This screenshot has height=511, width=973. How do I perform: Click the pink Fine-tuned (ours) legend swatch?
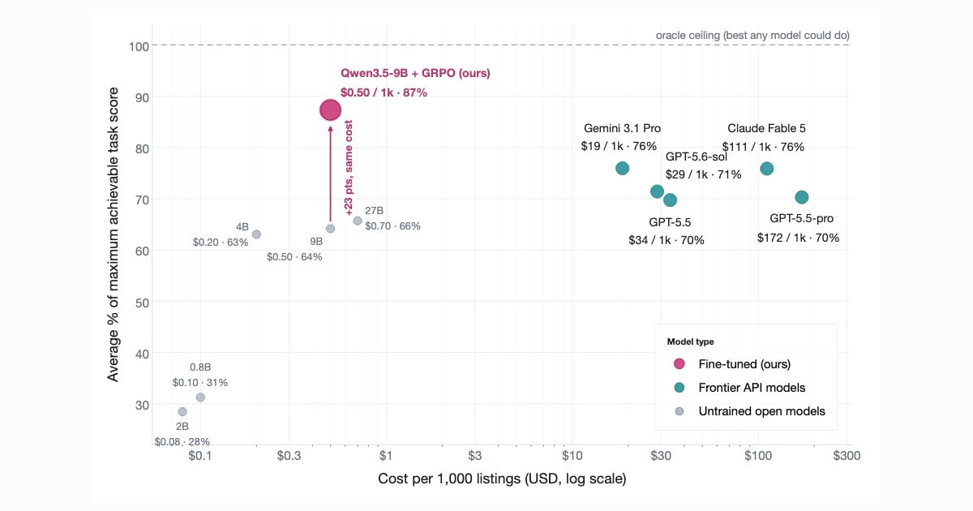[x=679, y=364]
